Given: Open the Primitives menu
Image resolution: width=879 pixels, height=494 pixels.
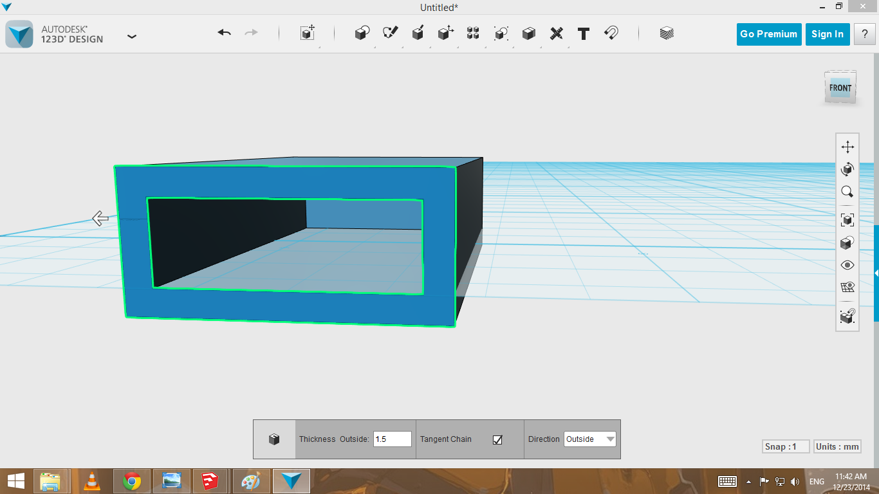Looking at the screenshot, I should [x=362, y=33].
